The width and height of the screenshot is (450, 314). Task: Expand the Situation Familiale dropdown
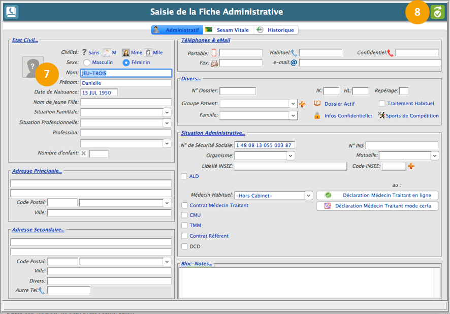[x=167, y=112]
